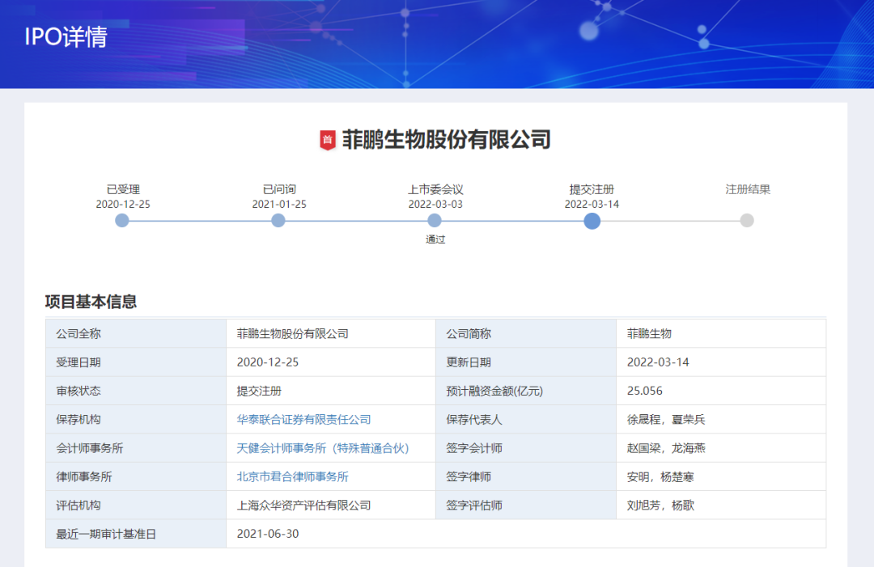Click the 赵国梁，龙海燕 signing accountants cell
The image size is (874, 567).
pyautogui.click(x=660, y=448)
